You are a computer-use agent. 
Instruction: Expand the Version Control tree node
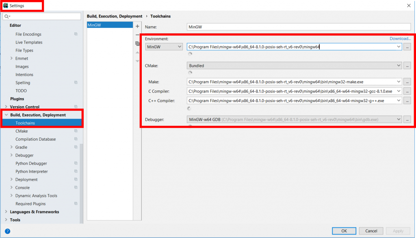[6, 107]
